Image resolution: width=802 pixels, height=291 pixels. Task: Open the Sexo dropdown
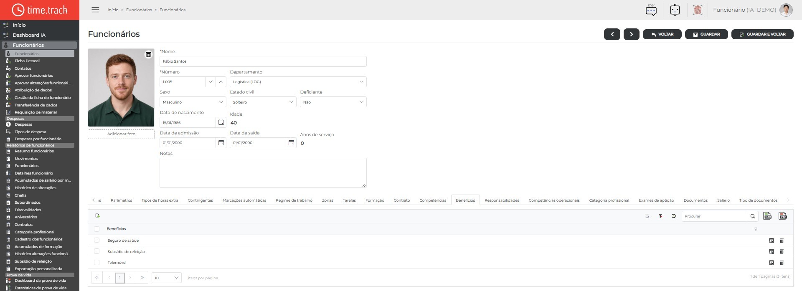click(193, 102)
